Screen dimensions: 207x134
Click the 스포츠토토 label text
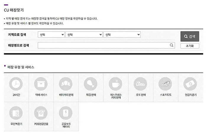point(166,95)
